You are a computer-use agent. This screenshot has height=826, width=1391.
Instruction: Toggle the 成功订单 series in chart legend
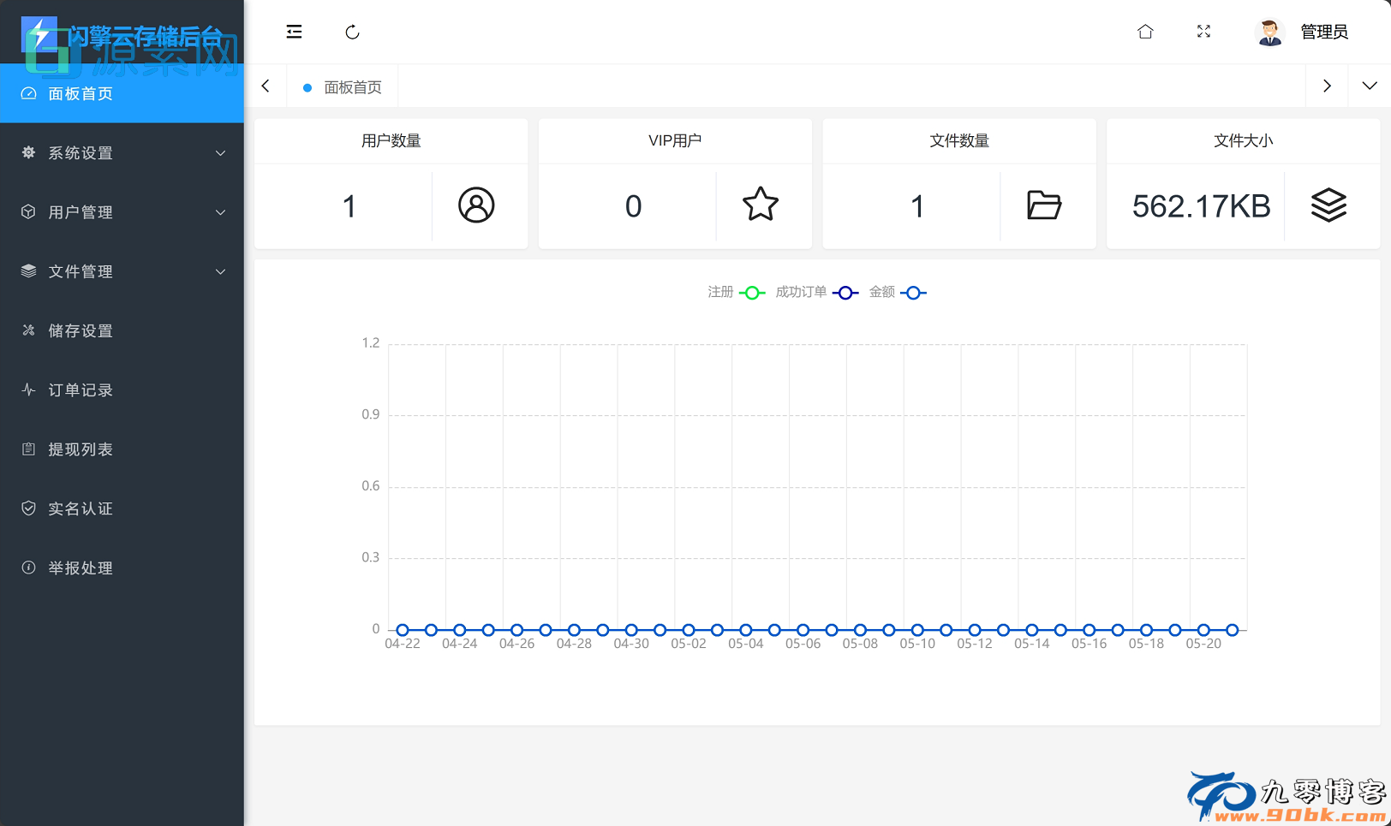click(816, 293)
